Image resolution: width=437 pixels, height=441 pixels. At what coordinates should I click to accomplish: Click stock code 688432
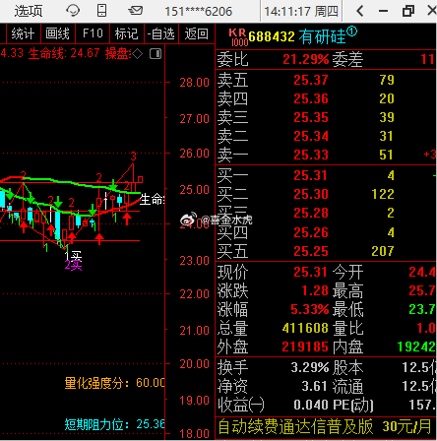click(272, 36)
